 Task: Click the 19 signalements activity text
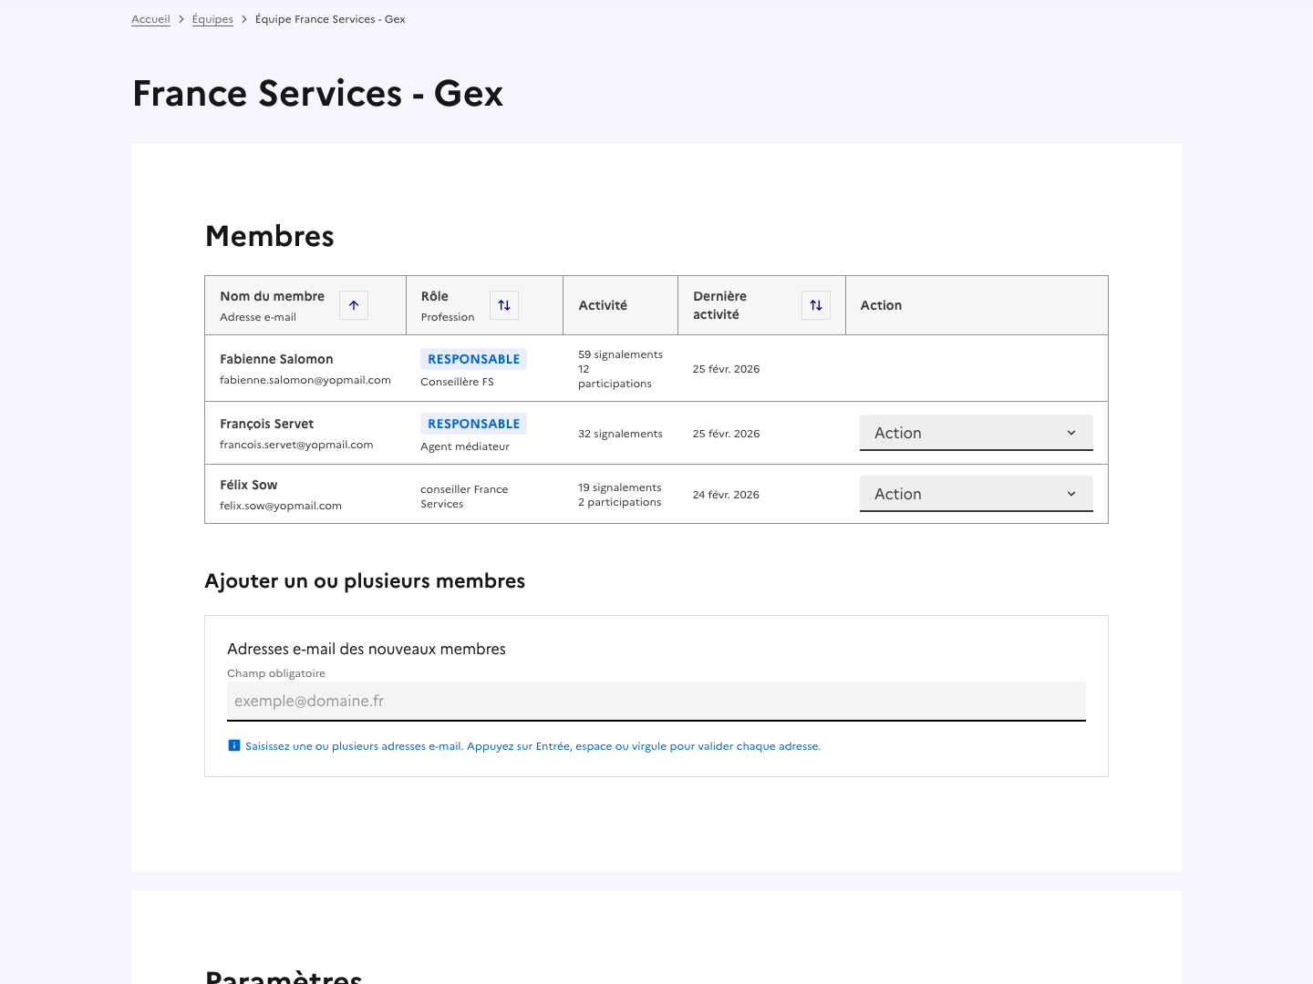point(620,487)
